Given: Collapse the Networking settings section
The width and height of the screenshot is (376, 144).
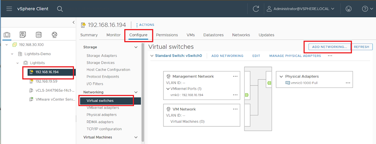Looking at the screenshot, I should point(136,92).
